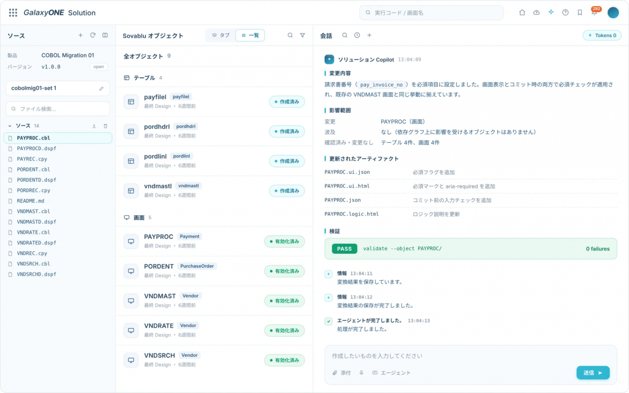629x393 pixels.
Task: Click the PASS validation result badge
Action: point(344,248)
